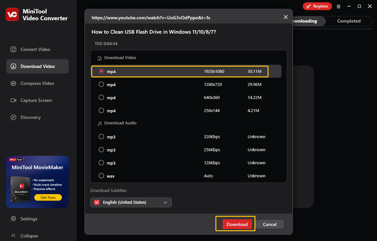This screenshot has height=241, width=377.
Task: Switch to the Downloading tab
Action: (309, 21)
